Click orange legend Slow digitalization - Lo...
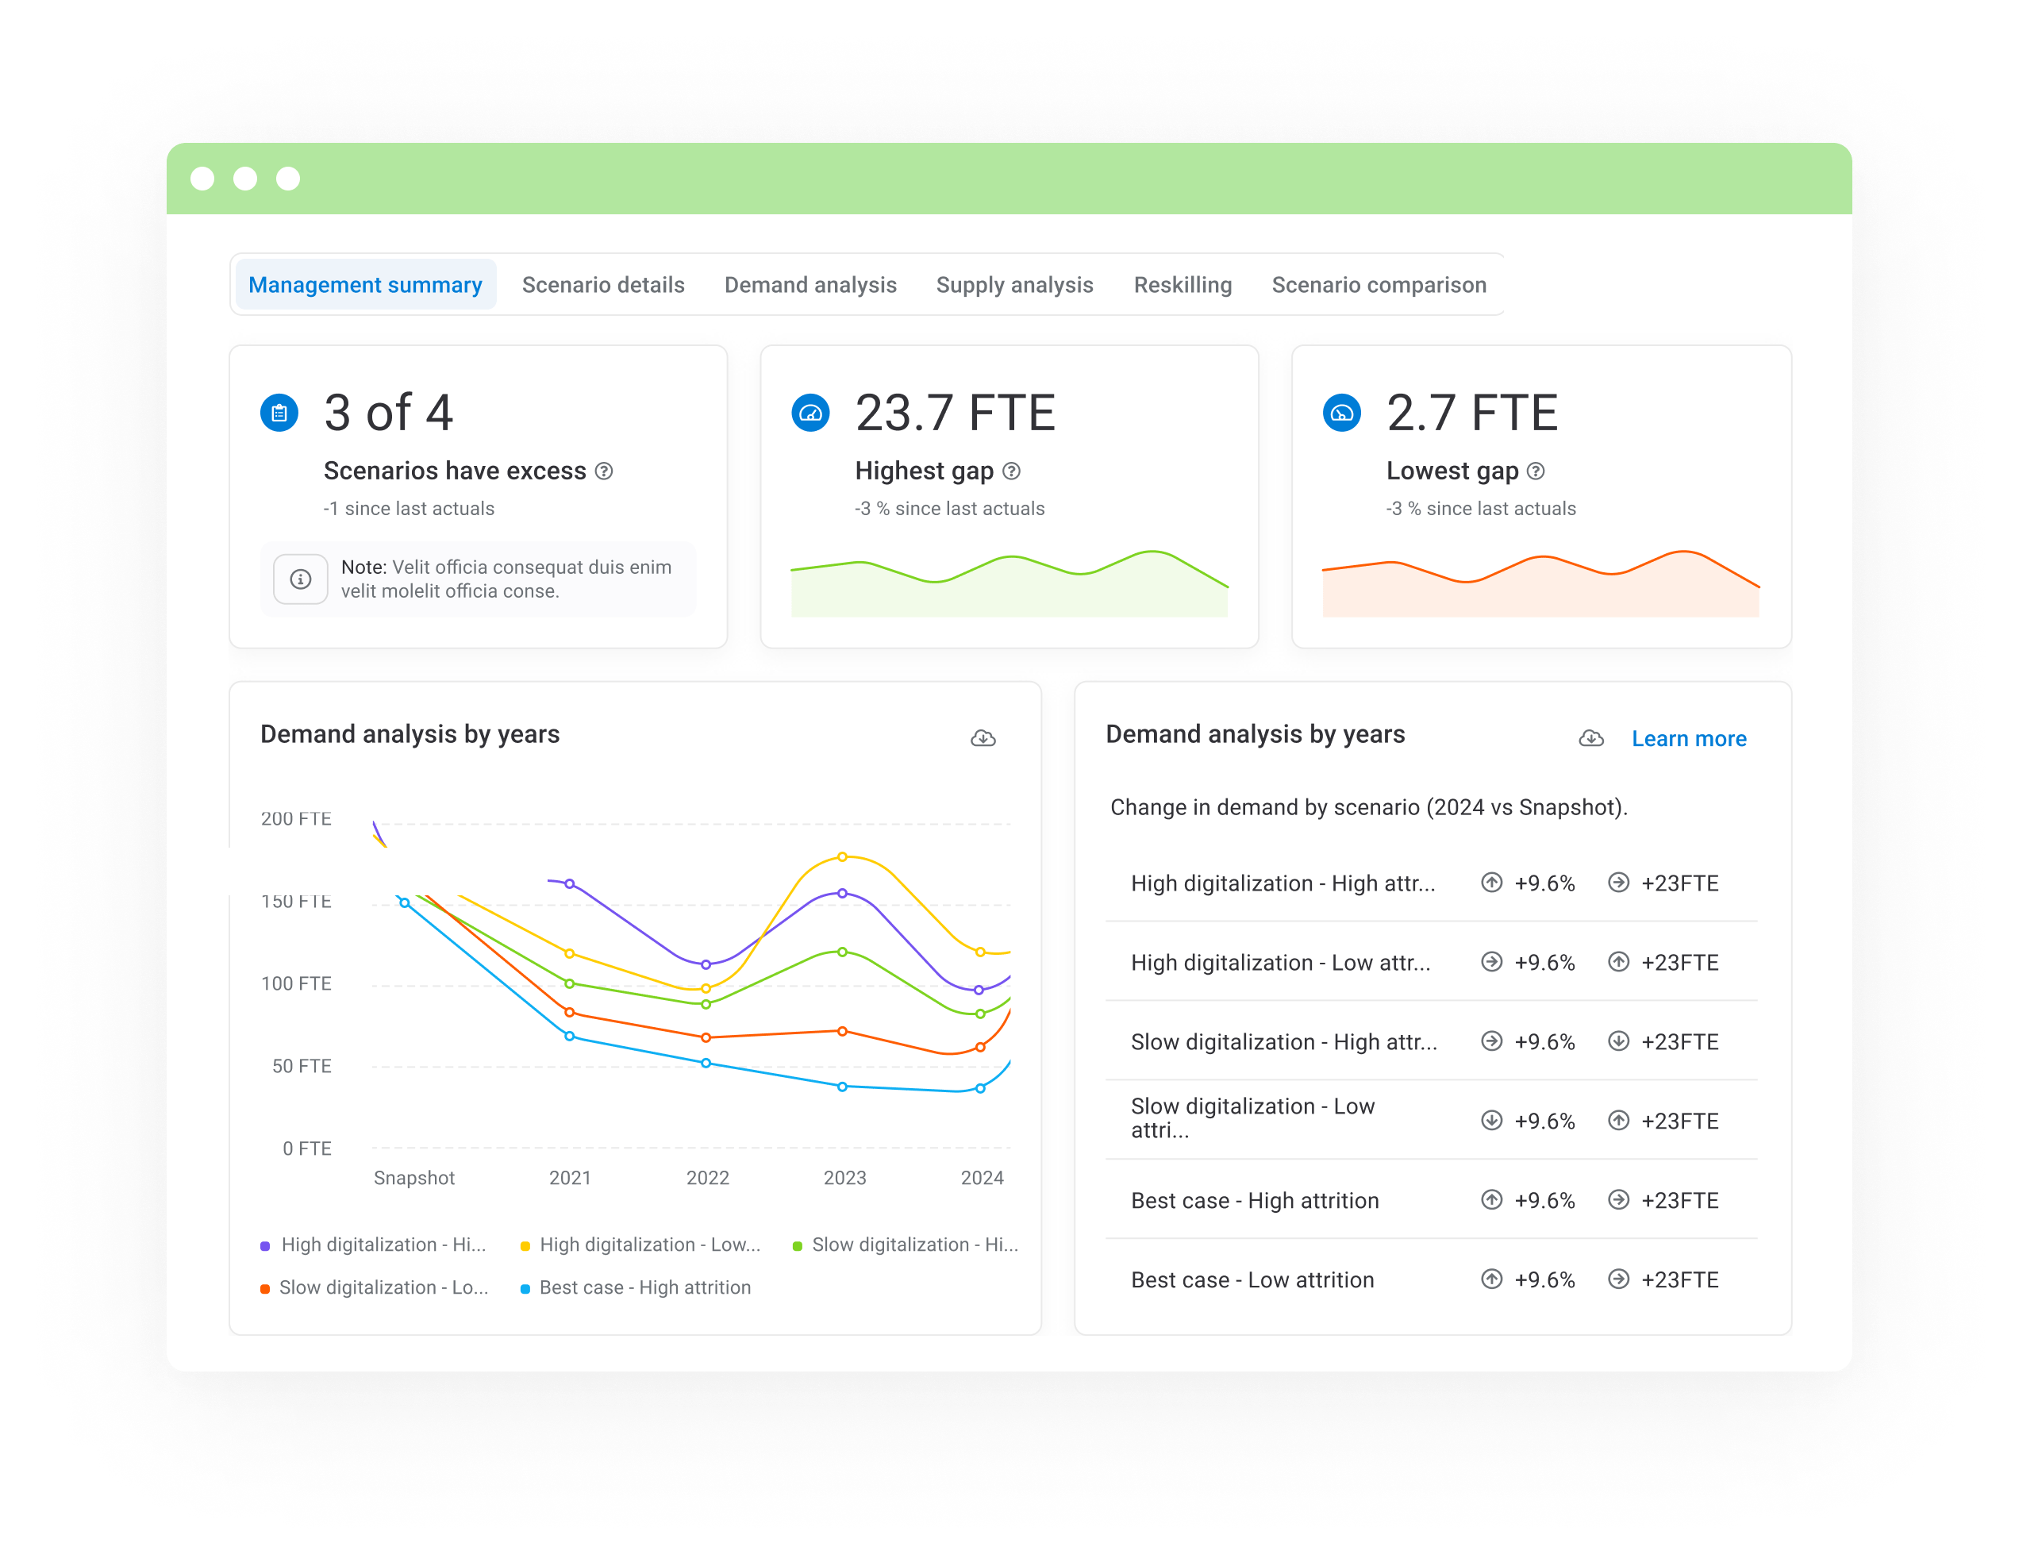 coord(375,1287)
